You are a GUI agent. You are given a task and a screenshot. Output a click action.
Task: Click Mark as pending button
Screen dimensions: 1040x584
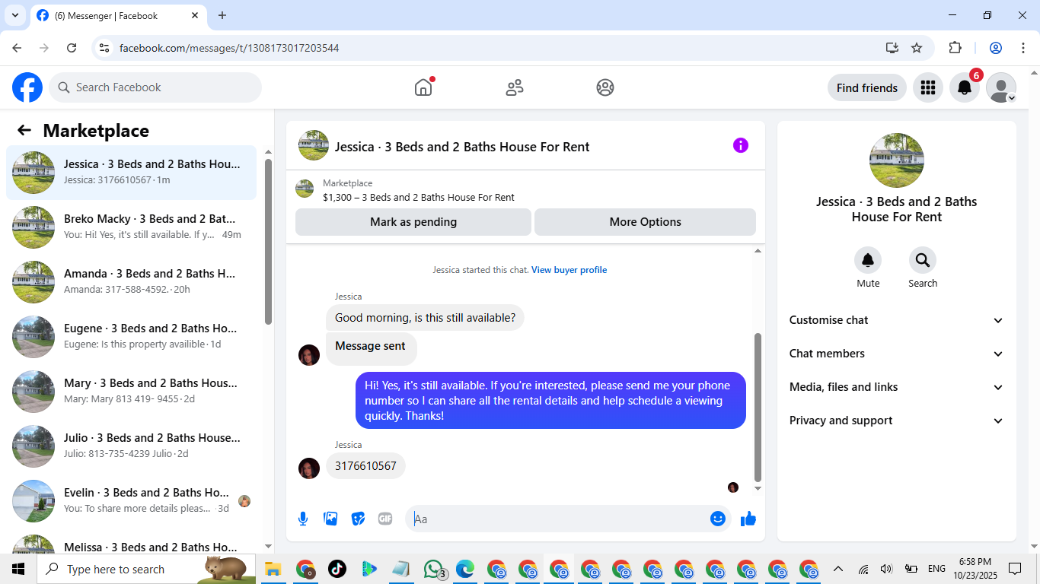pyautogui.click(x=413, y=222)
